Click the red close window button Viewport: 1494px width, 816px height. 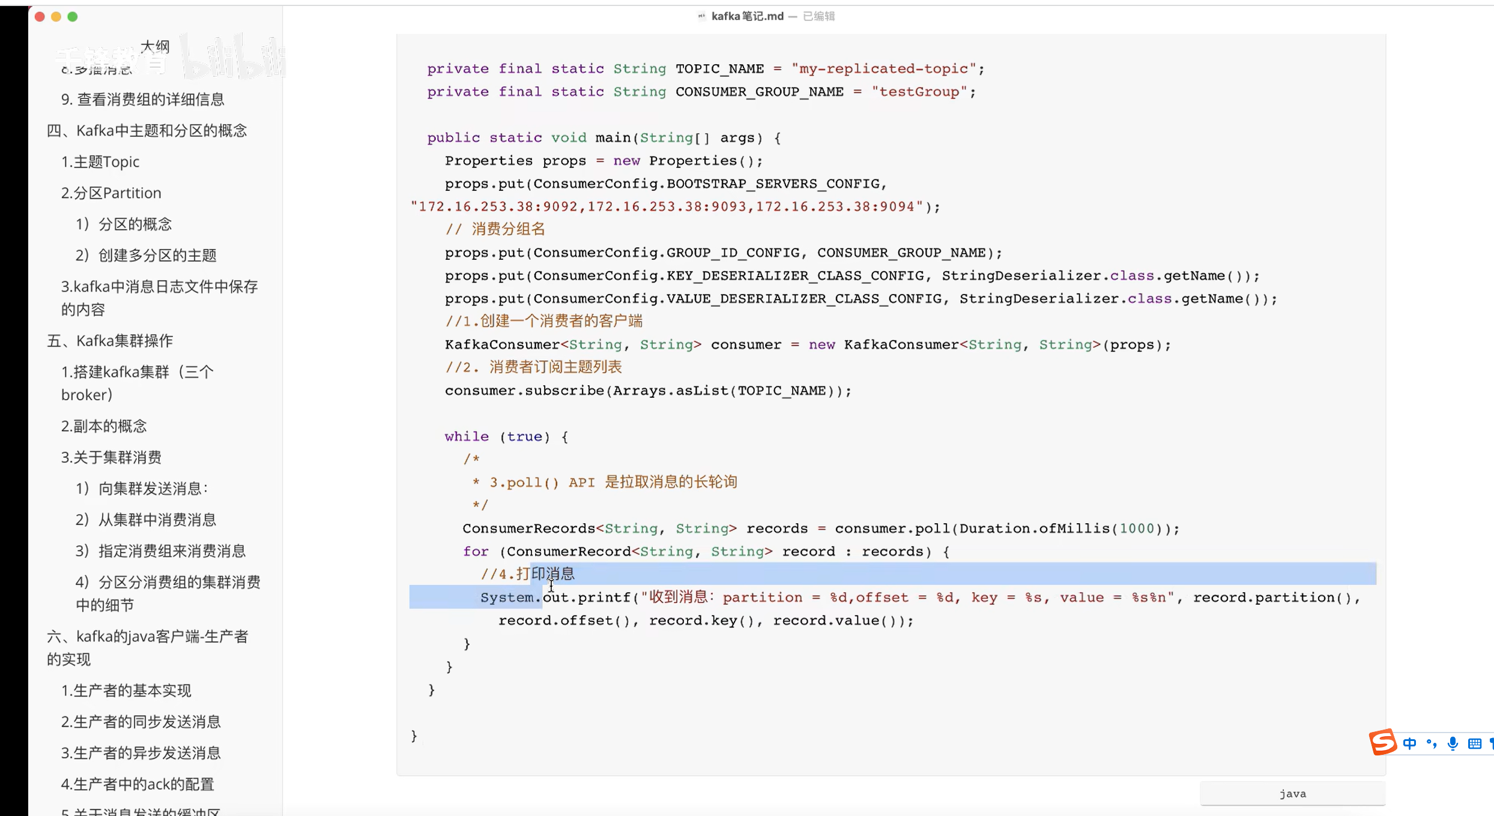pyautogui.click(x=40, y=17)
